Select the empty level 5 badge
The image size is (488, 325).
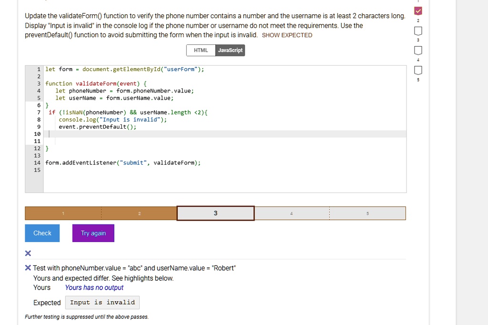coord(417,71)
